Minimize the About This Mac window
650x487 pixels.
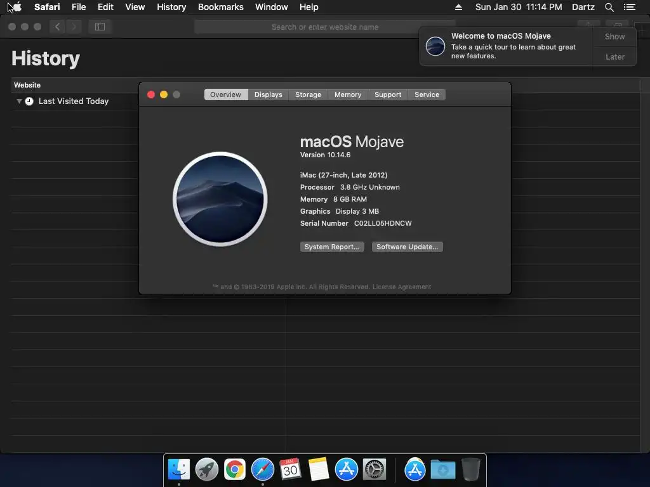click(x=164, y=94)
